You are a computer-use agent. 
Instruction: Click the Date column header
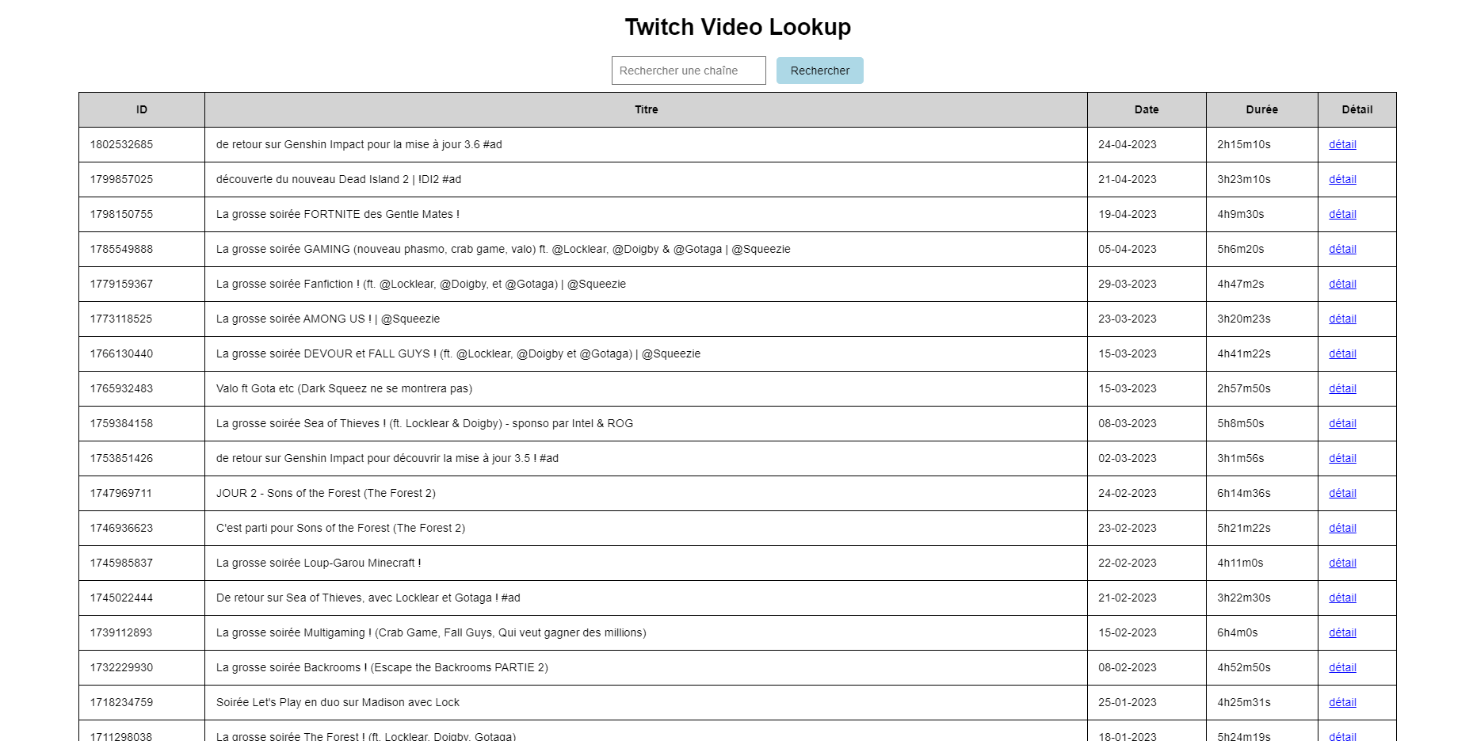[x=1146, y=109]
